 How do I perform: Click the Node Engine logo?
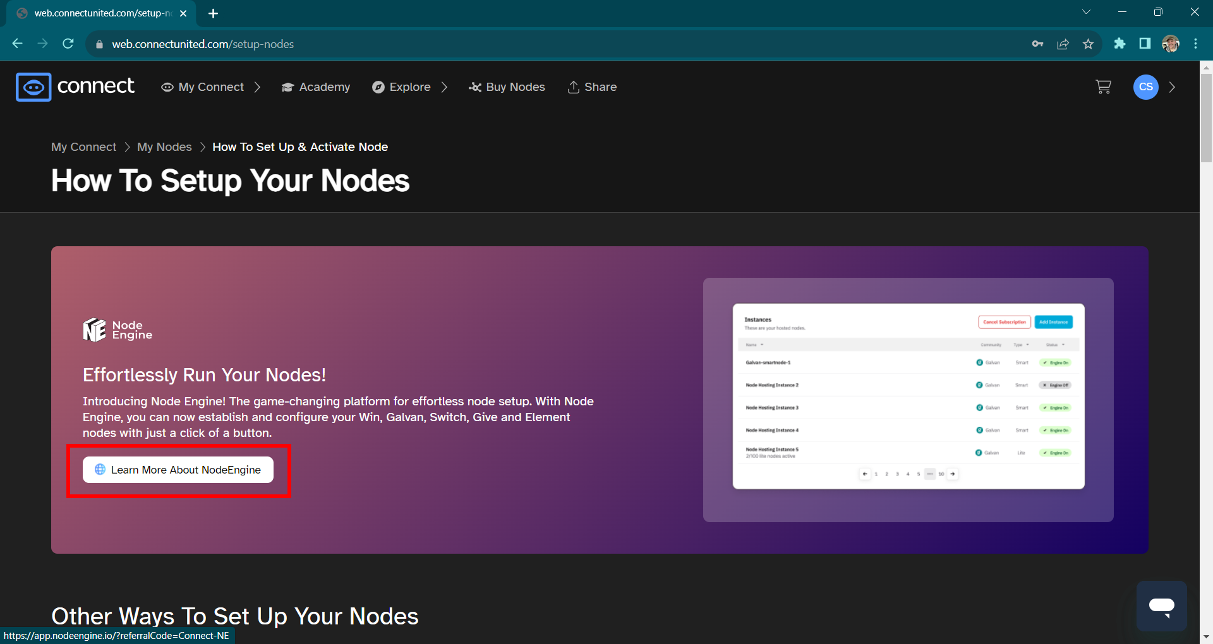pos(118,330)
